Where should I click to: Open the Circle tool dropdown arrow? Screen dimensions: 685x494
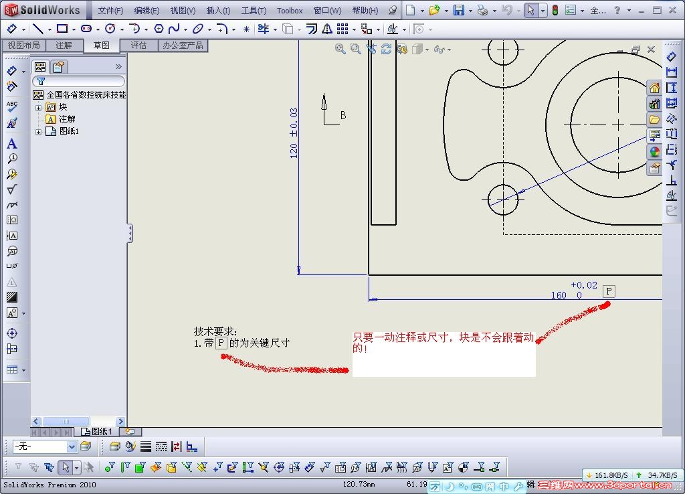[122, 29]
